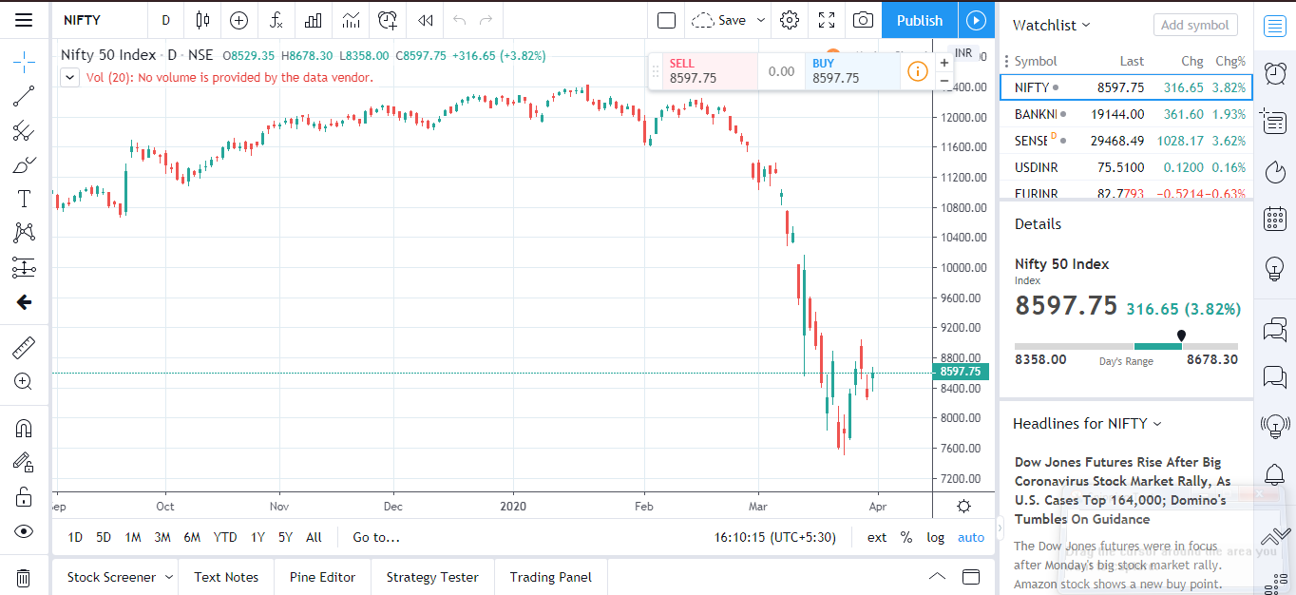The image size is (1296, 595).
Task: Select the candlestick chart type icon
Action: click(x=201, y=20)
